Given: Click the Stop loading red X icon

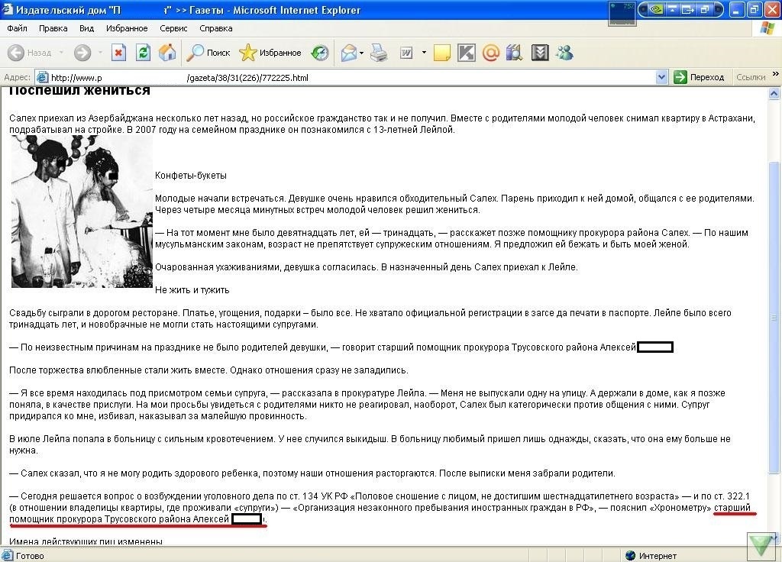Looking at the screenshot, I should click(118, 53).
